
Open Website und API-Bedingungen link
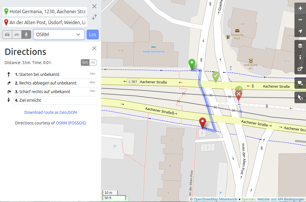(281, 199)
